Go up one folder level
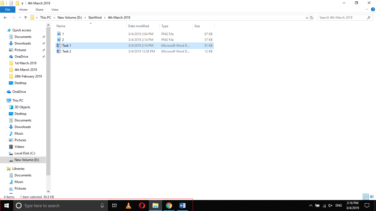Viewport: 376px width, 211px height. click(25, 17)
